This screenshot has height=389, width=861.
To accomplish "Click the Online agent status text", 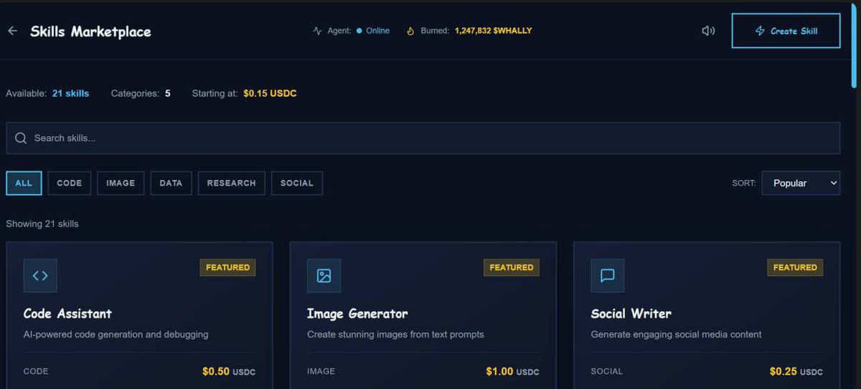I will click(x=378, y=31).
